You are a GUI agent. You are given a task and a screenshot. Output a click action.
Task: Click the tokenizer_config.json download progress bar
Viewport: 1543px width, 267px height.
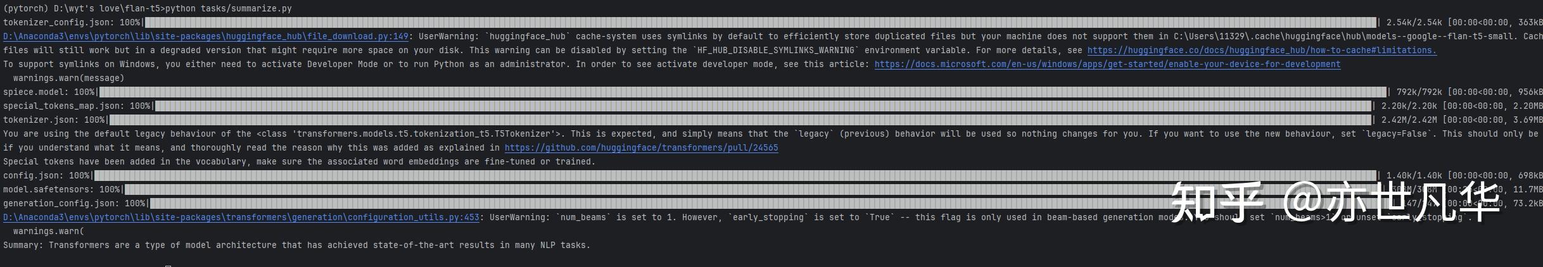pyautogui.click(x=760, y=23)
